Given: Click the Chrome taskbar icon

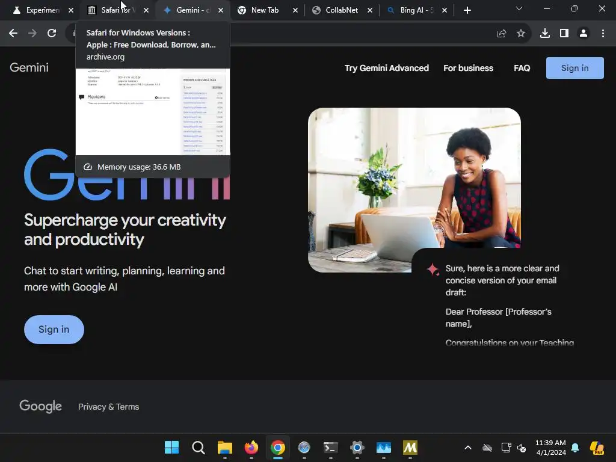Looking at the screenshot, I should [278, 448].
